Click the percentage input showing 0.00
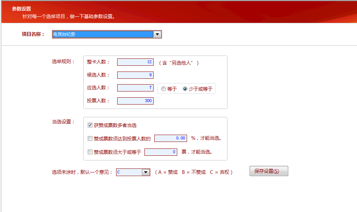This screenshot has height=212, width=357. pos(170,138)
